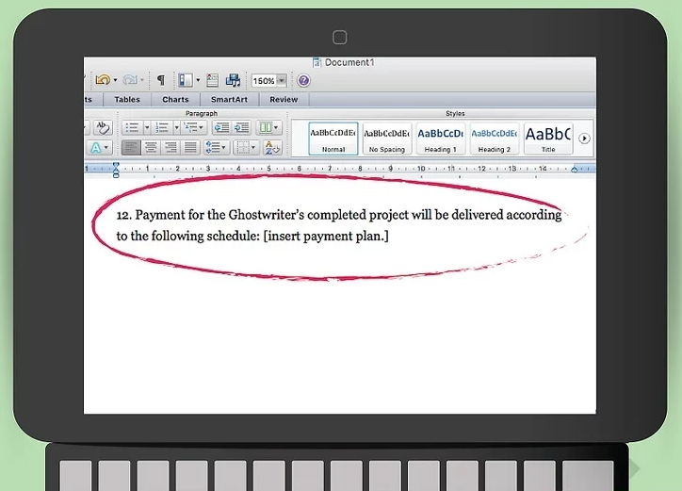Click the grayed Redo icon

pos(130,80)
